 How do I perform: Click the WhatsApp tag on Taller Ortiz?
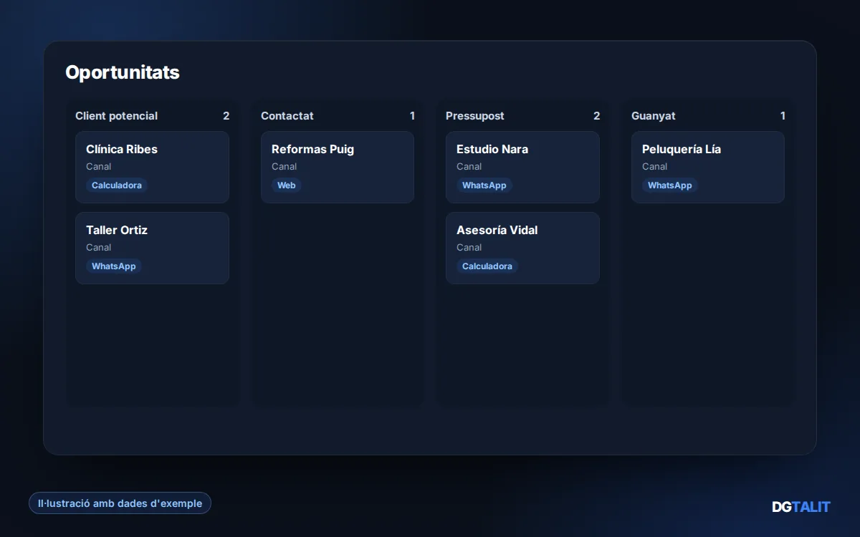coord(114,266)
